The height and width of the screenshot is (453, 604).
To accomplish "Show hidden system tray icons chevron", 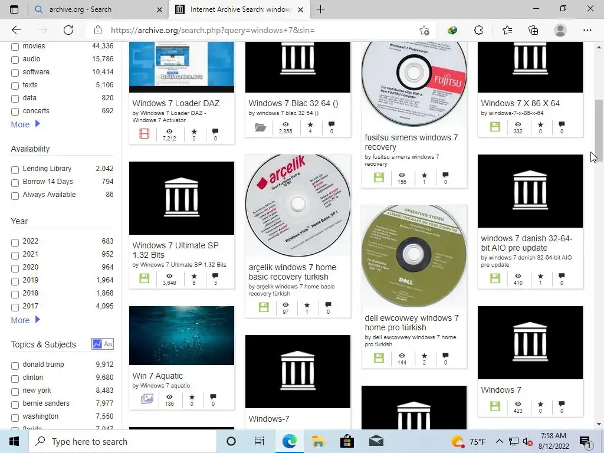I will 499,441.
